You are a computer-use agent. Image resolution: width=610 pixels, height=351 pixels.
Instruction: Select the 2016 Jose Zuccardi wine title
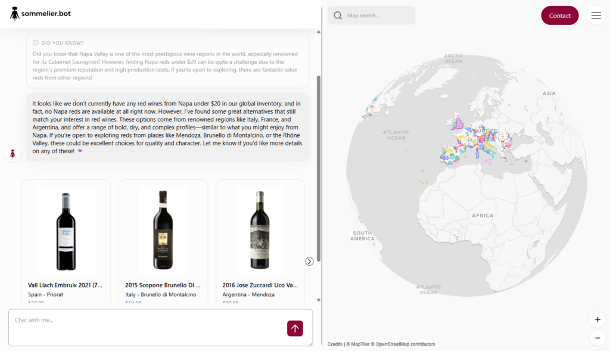click(x=260, y=285)
